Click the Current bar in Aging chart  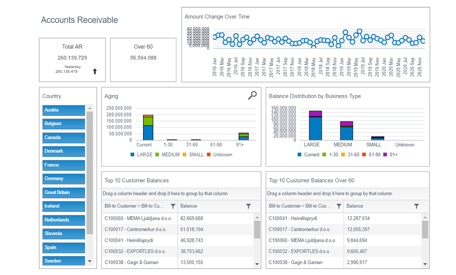click(148, 128)
